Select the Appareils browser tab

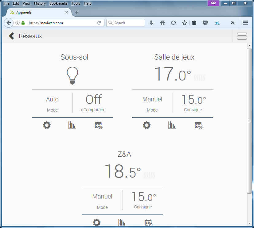tap(37, 12)
